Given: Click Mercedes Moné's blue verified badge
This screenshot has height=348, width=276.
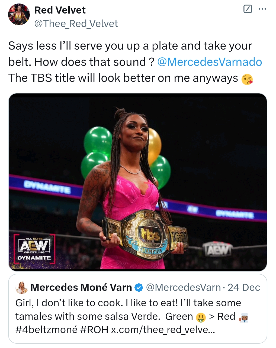Looking at the screenshot, I should [x=139, y=288].
